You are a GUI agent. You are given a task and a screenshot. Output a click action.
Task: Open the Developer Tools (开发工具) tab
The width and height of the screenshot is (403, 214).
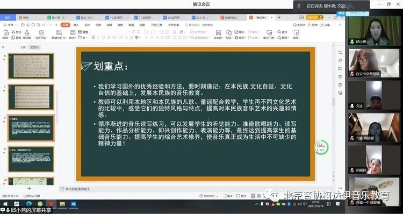[x=157, y=25]
